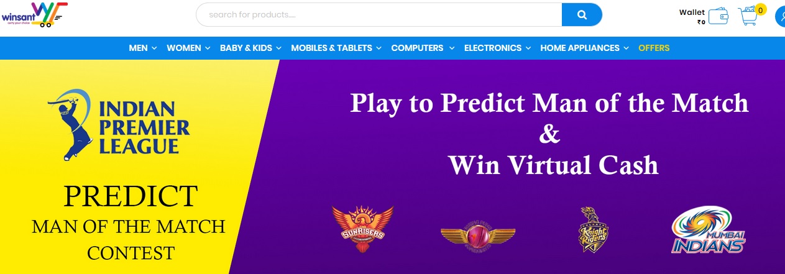Screen dimensions: 785x274
Task: Click the Winsant logo
Action: tap(34, 15)
